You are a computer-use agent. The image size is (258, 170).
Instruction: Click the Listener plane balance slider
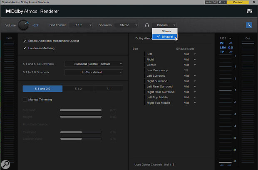(x=81, y=139)
